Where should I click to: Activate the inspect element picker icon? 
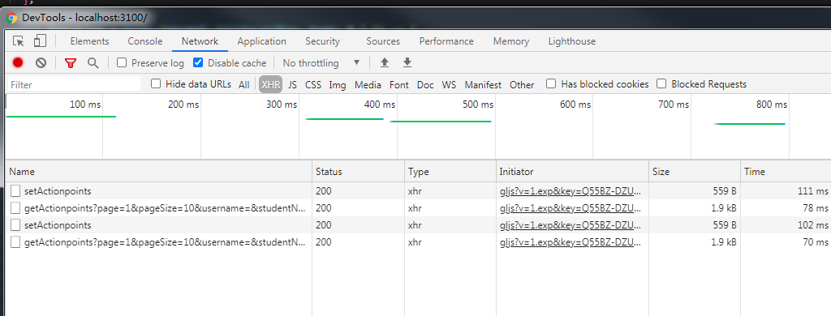[19, 41]
